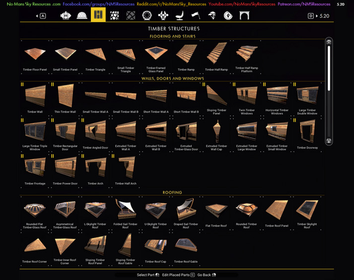This screenshot has width=354, height=280.
Task: Select the Timber Roof Corner
Action: (x=35, y=249)
